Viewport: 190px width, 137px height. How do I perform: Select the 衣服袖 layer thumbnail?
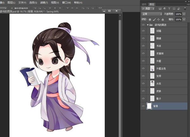tap(152, 53)
